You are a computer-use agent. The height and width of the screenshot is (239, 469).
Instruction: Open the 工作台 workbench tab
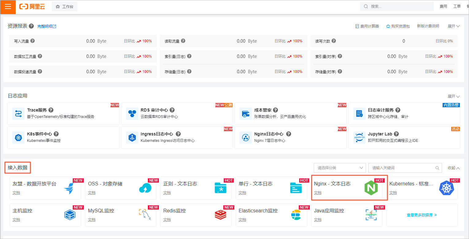(x=65, y=6)
